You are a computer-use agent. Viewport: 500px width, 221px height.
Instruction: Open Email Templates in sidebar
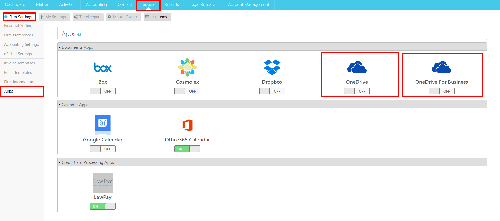(22, 73)
